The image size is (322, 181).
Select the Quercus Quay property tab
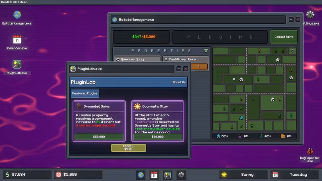[x=138, y=59]
